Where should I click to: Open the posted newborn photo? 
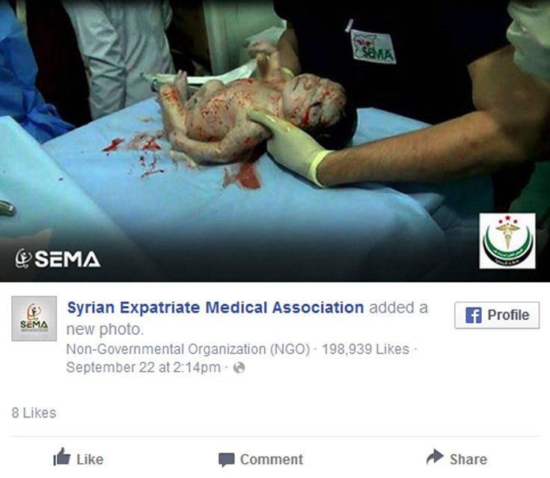pos(275,141)
